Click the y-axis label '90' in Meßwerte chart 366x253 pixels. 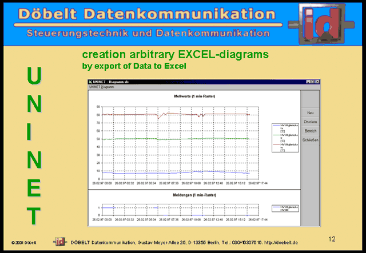pos(98,107)
